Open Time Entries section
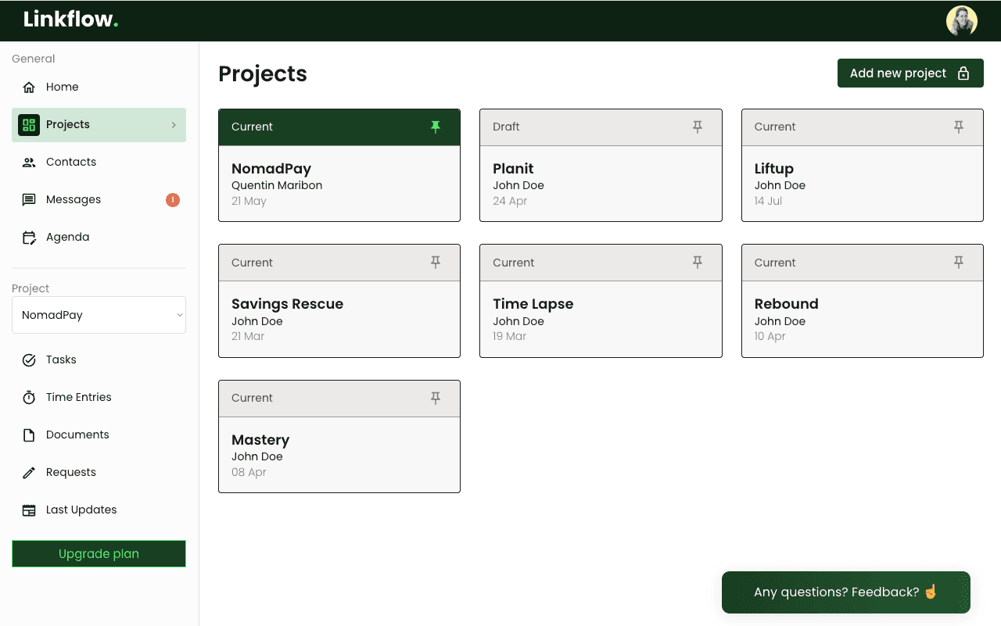This screenshot has height=626, width=1001. click(x=99, y=397)
